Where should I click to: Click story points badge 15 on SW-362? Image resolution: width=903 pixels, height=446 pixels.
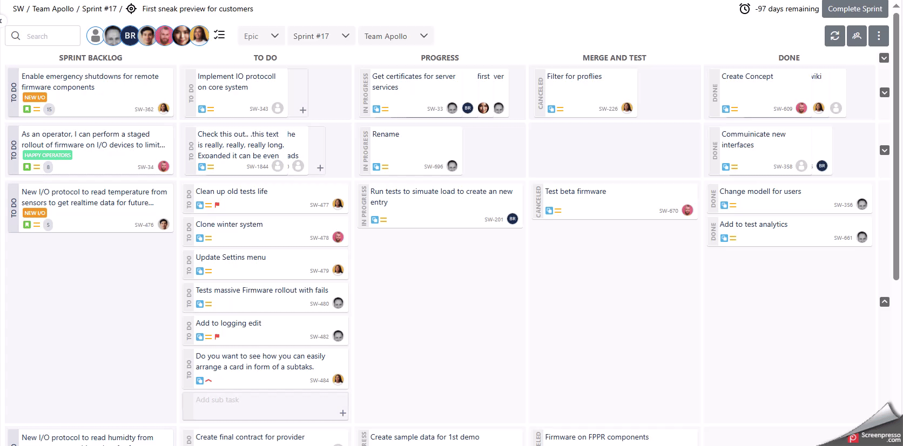(49, 109)
